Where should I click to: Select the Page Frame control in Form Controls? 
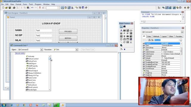click(124, 39)
